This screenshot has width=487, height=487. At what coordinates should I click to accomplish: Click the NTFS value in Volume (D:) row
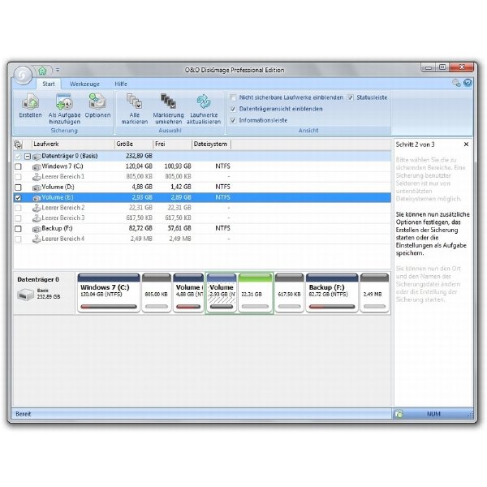click(222, 187)
